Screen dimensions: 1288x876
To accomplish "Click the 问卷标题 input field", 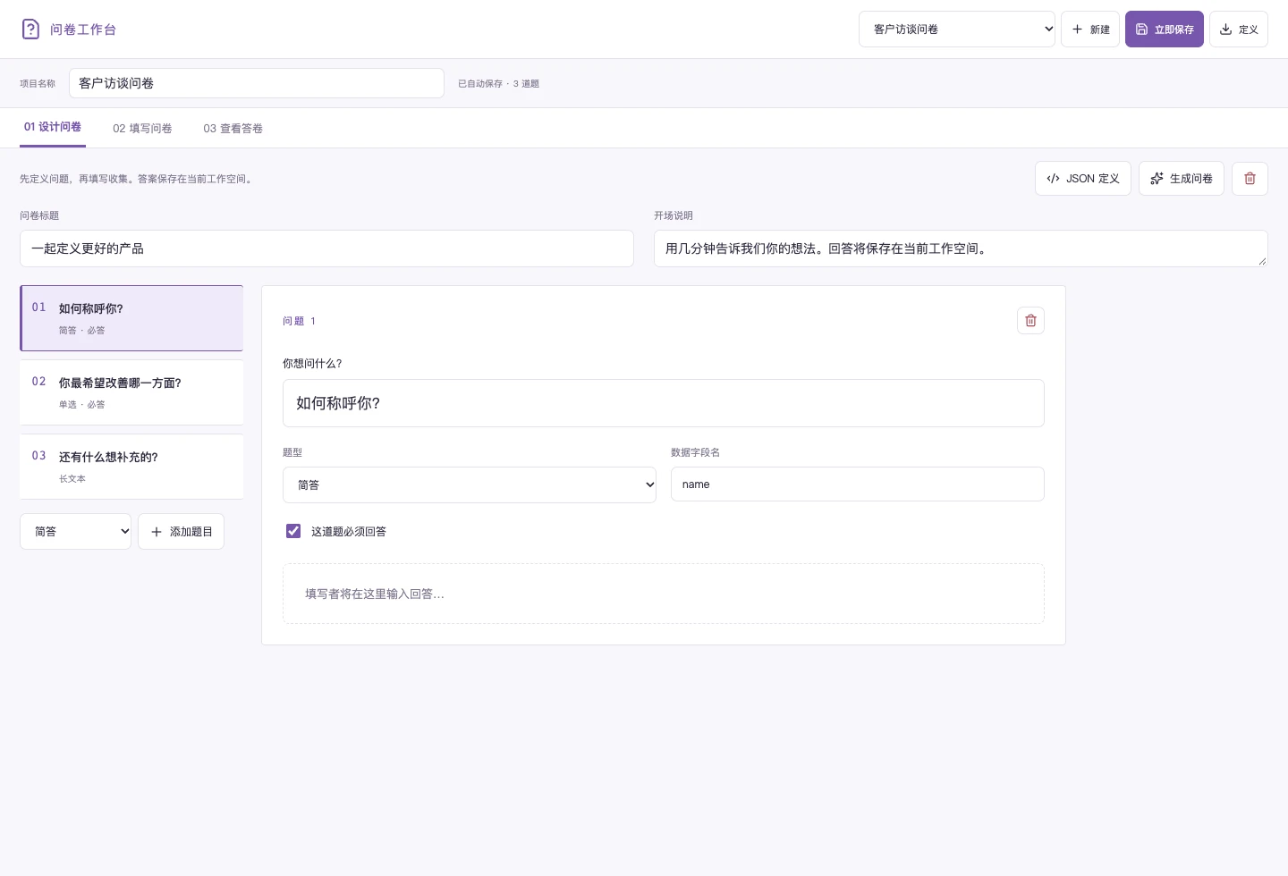I will tap(326, 248).
